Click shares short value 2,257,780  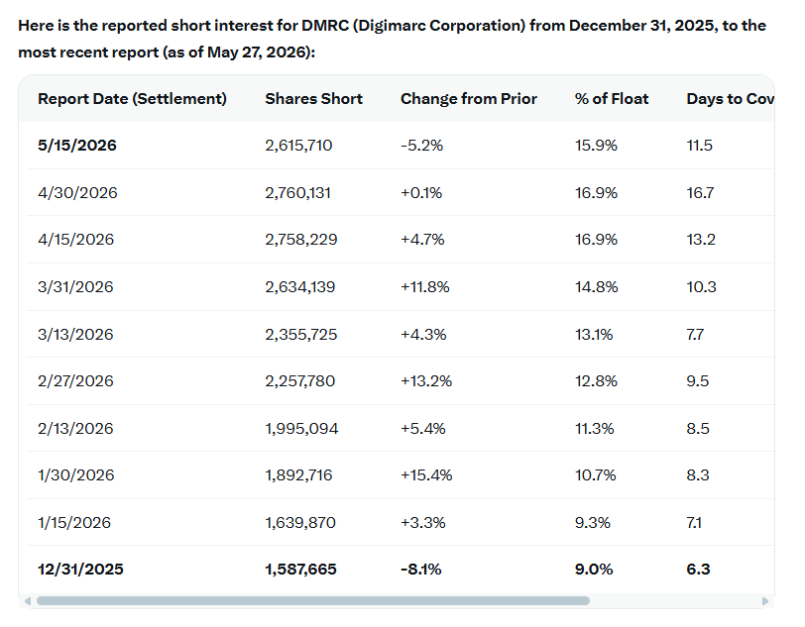tap(300, 380)
